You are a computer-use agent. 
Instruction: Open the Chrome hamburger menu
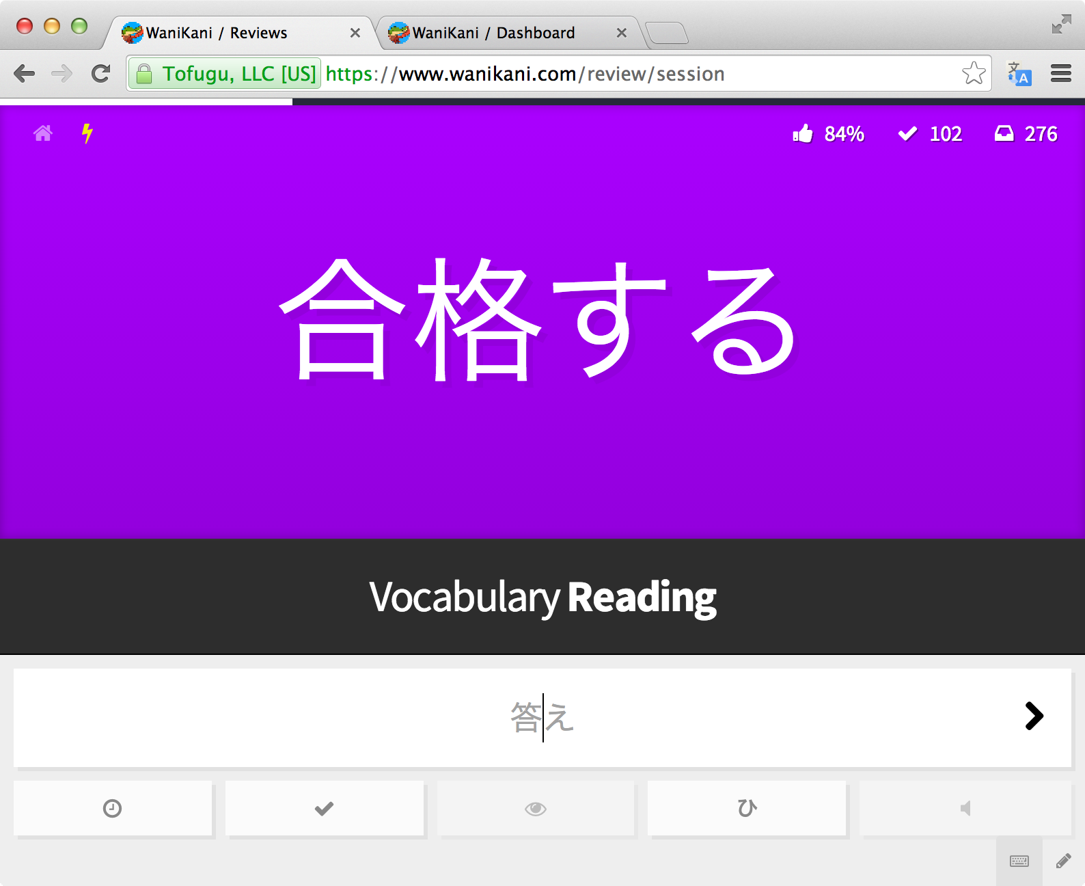1060,73
